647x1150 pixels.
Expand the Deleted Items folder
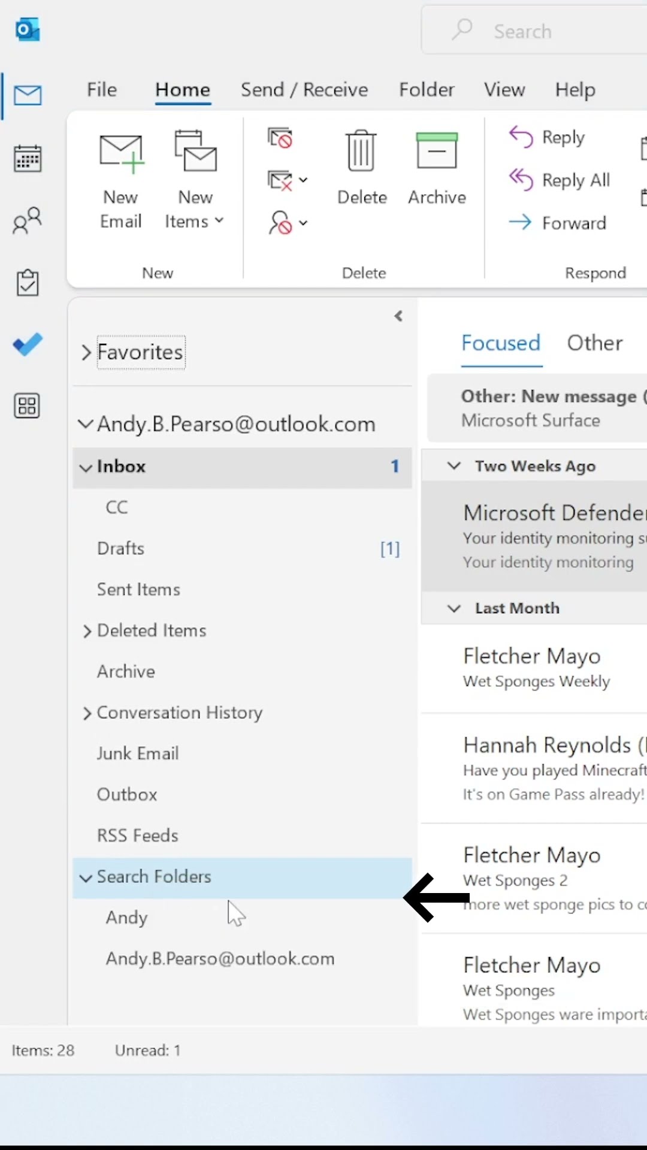pos(87,631)
